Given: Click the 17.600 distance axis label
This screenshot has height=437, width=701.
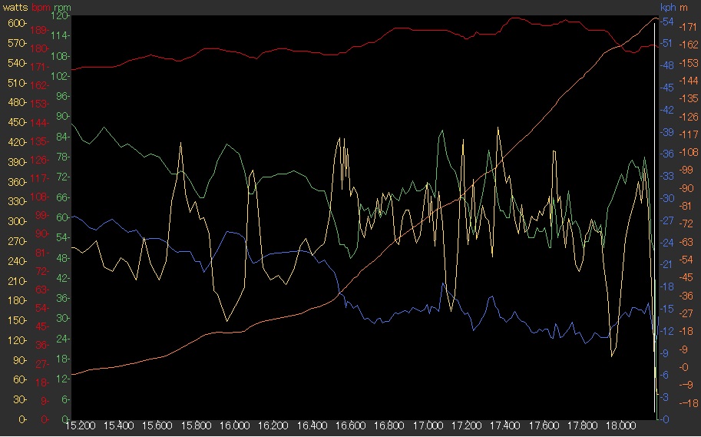Looking at the screenshot, I should 544,425.
